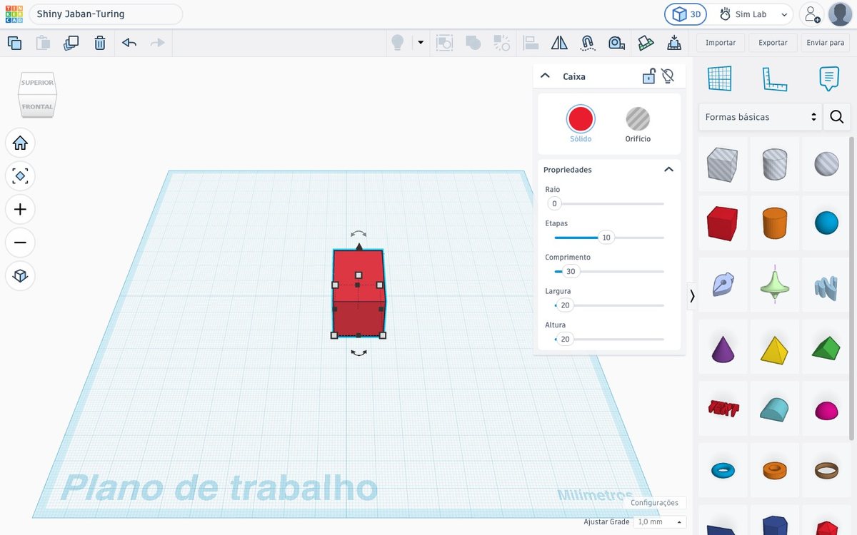Screen dimensions: 857x535
Task: Select the blue Sphere shape thumbnail
Action: coord(826,223)
